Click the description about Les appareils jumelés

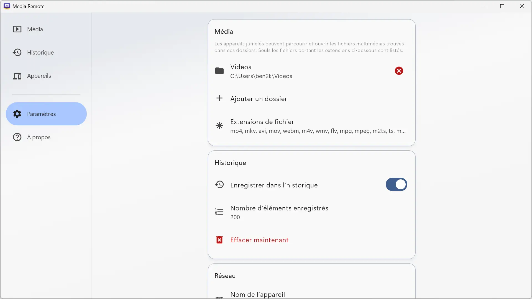309,47
